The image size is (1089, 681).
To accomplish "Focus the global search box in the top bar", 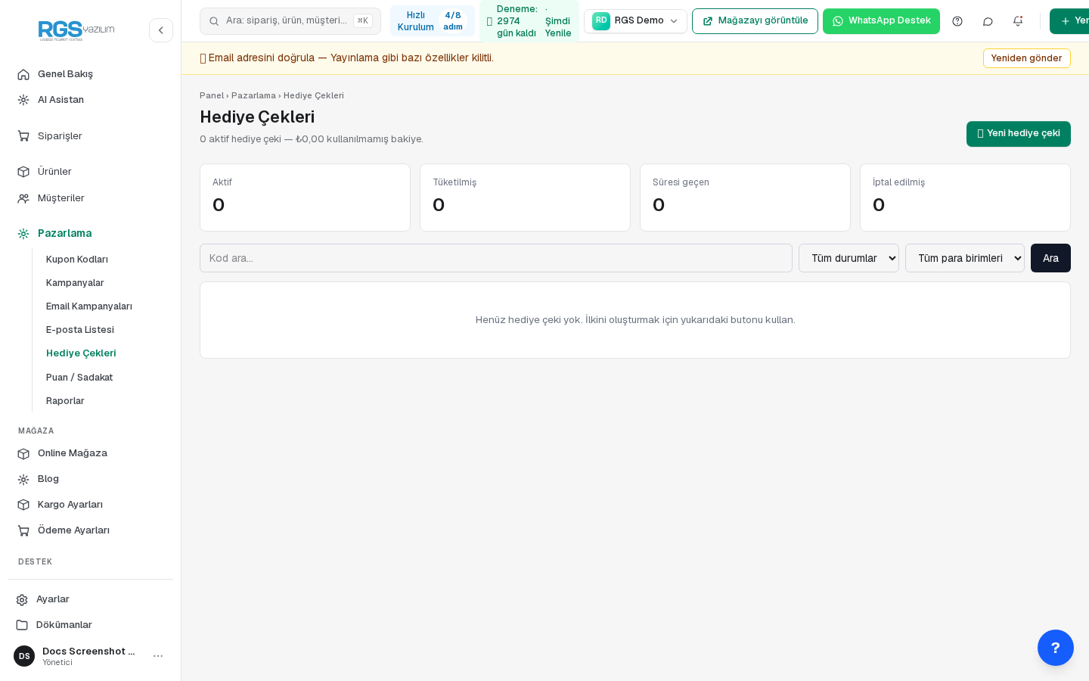I will 290,21.
